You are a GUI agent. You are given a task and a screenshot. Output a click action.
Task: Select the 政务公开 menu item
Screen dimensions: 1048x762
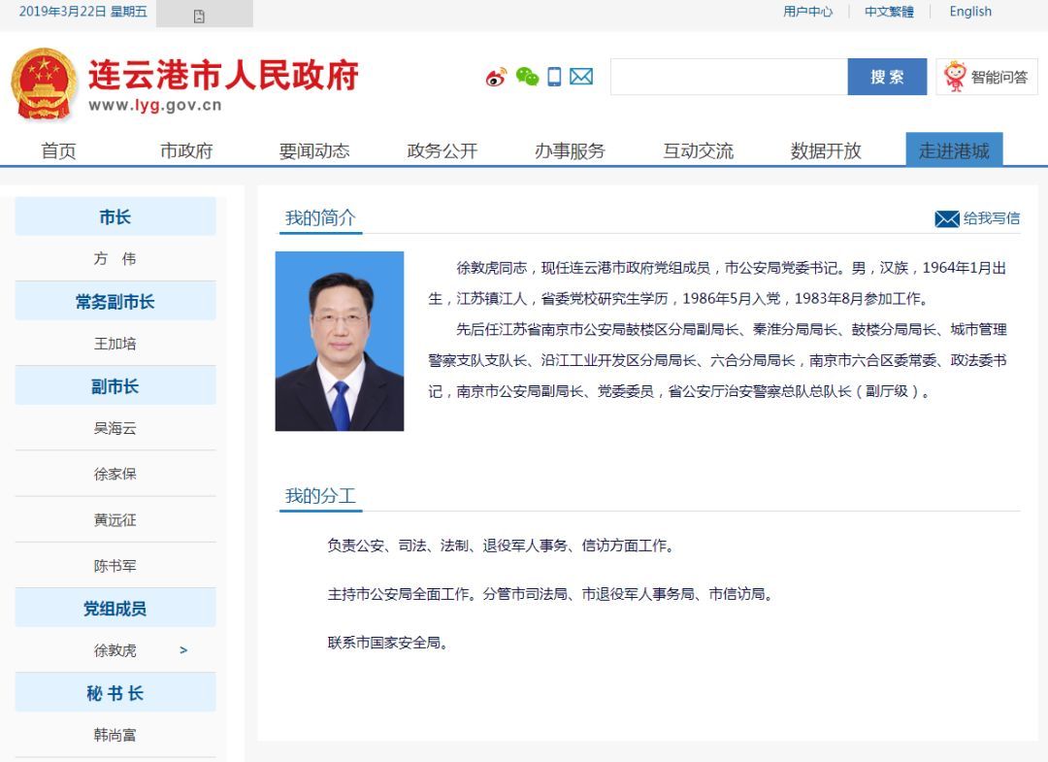click(442, 150)
